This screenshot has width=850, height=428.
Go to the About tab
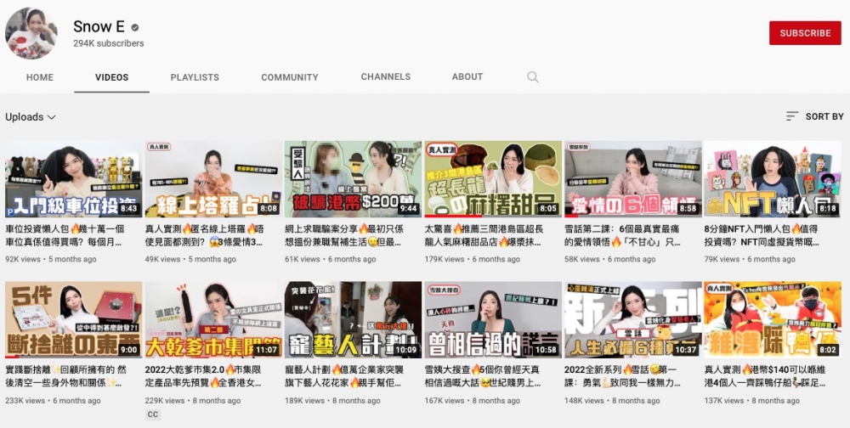click(x=467, y=77)
